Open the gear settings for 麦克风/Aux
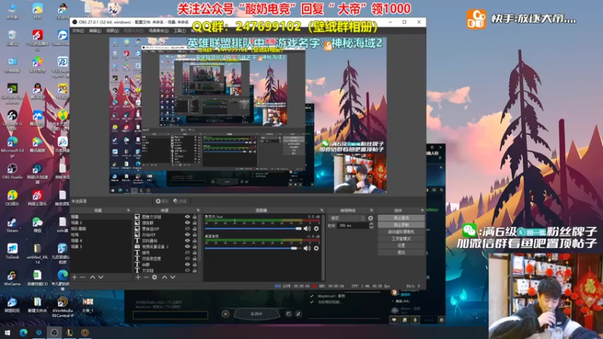This screenshot has width=603, height=339. pyautogui.click(x=316, y=229)
